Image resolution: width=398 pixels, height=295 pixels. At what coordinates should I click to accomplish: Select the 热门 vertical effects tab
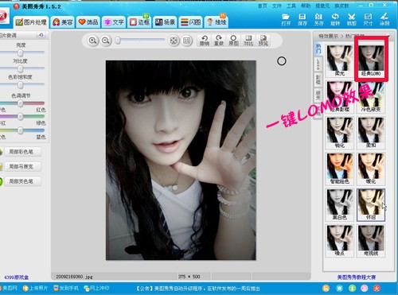[x=318, y=49]
